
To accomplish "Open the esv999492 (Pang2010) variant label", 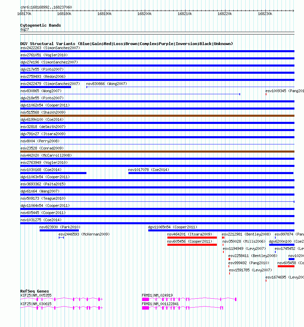I will point(249,263).
